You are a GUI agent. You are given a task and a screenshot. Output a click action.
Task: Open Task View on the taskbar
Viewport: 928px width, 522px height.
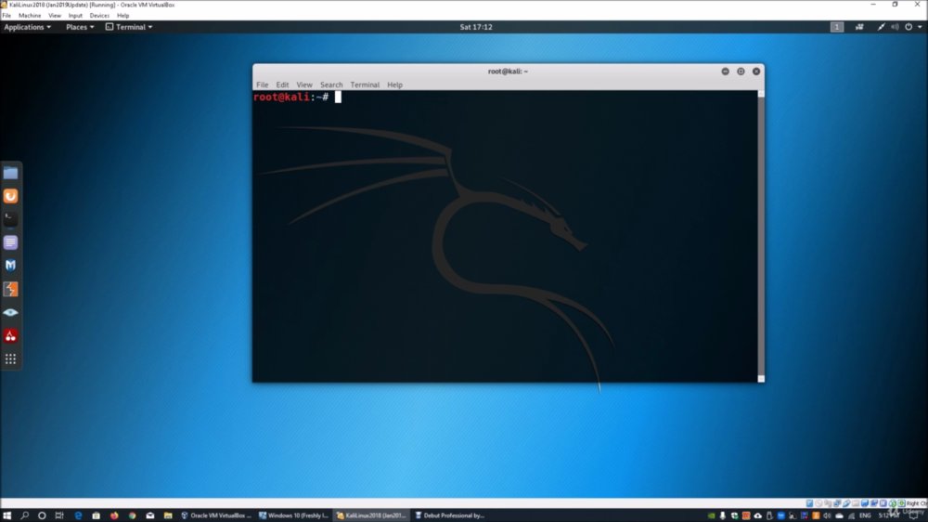tap(59, 515)
